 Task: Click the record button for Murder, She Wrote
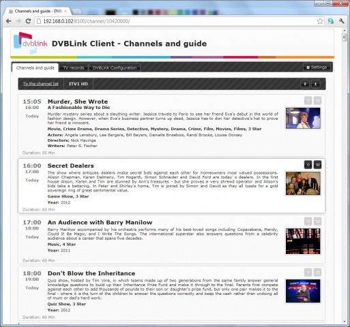308,100
